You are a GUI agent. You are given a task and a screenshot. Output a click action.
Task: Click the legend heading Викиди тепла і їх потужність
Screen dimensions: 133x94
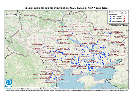(118, 12)
